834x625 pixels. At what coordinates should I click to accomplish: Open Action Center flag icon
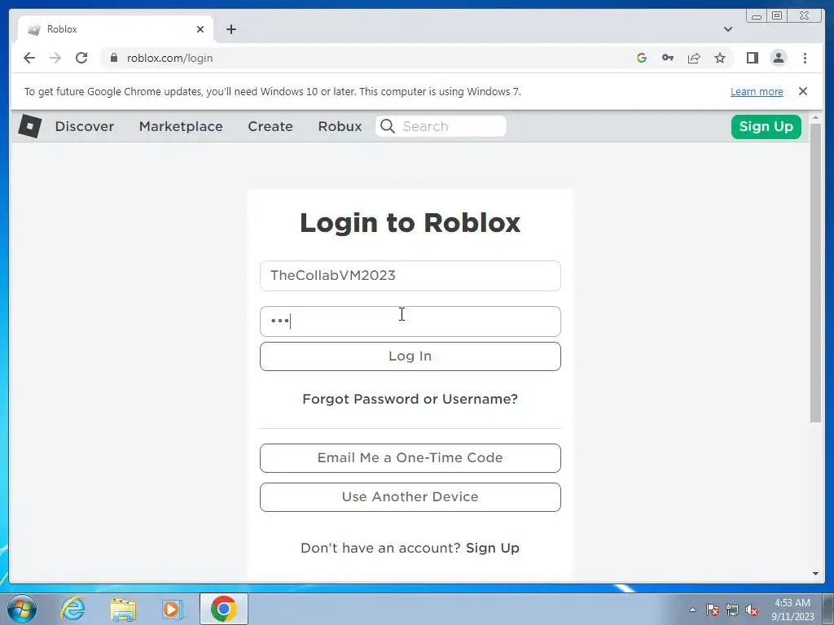click(x=713, y=610)
